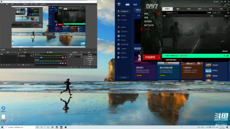Open settings gear of the first audio channel
Image resolution: width=230 pixels, height=129 pixels.
[66, 58]
